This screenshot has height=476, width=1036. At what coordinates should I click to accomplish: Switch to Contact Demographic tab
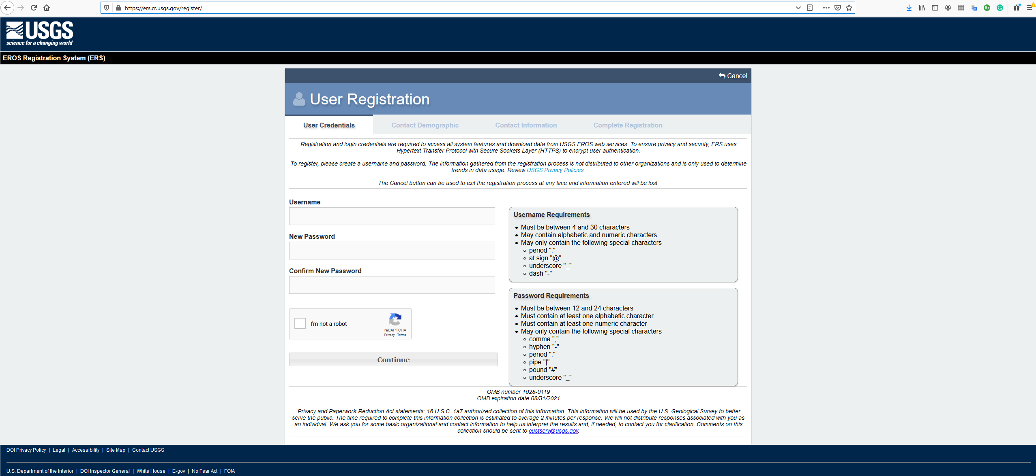(x=425, y=125)
